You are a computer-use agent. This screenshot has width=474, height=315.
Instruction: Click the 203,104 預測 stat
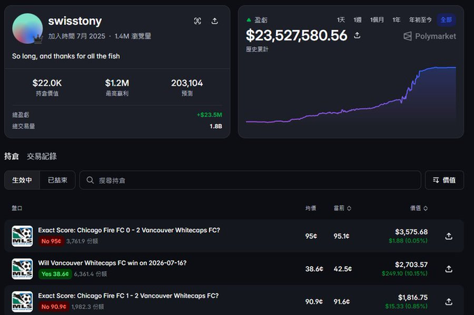(187, 87)
